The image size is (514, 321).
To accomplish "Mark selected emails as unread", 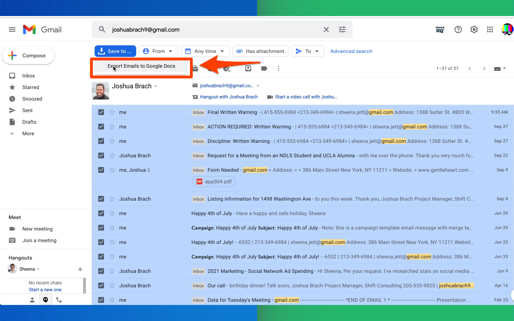I will (195, 68).
